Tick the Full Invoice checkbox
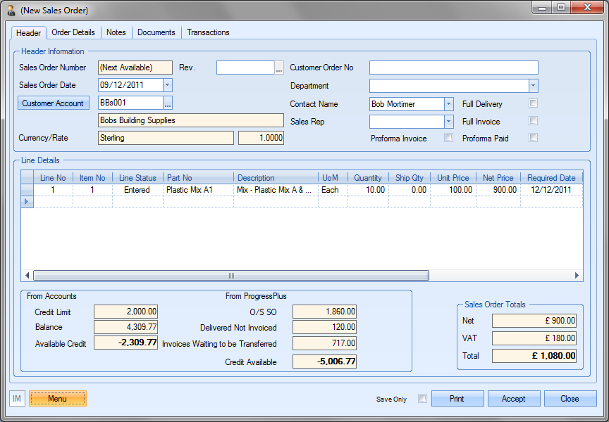The image size is (609, 422). pyautogui.click(x=534, y=121)
